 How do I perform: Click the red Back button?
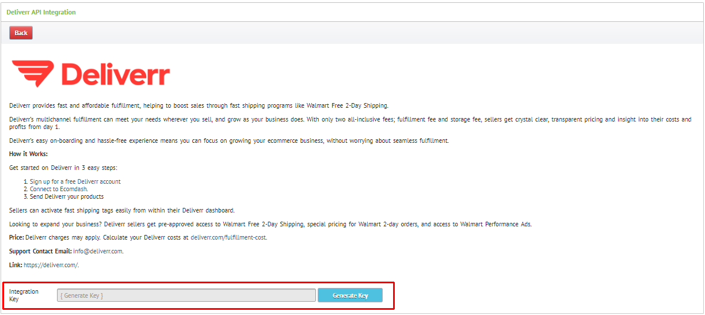click(x=21, y=33)
